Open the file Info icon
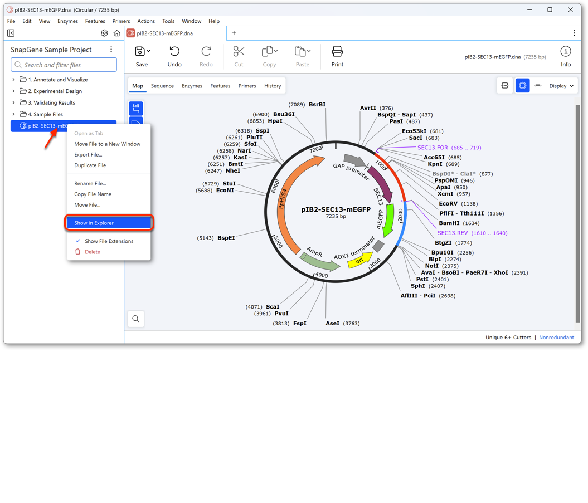The image size is (588, 503). point(566,51)
